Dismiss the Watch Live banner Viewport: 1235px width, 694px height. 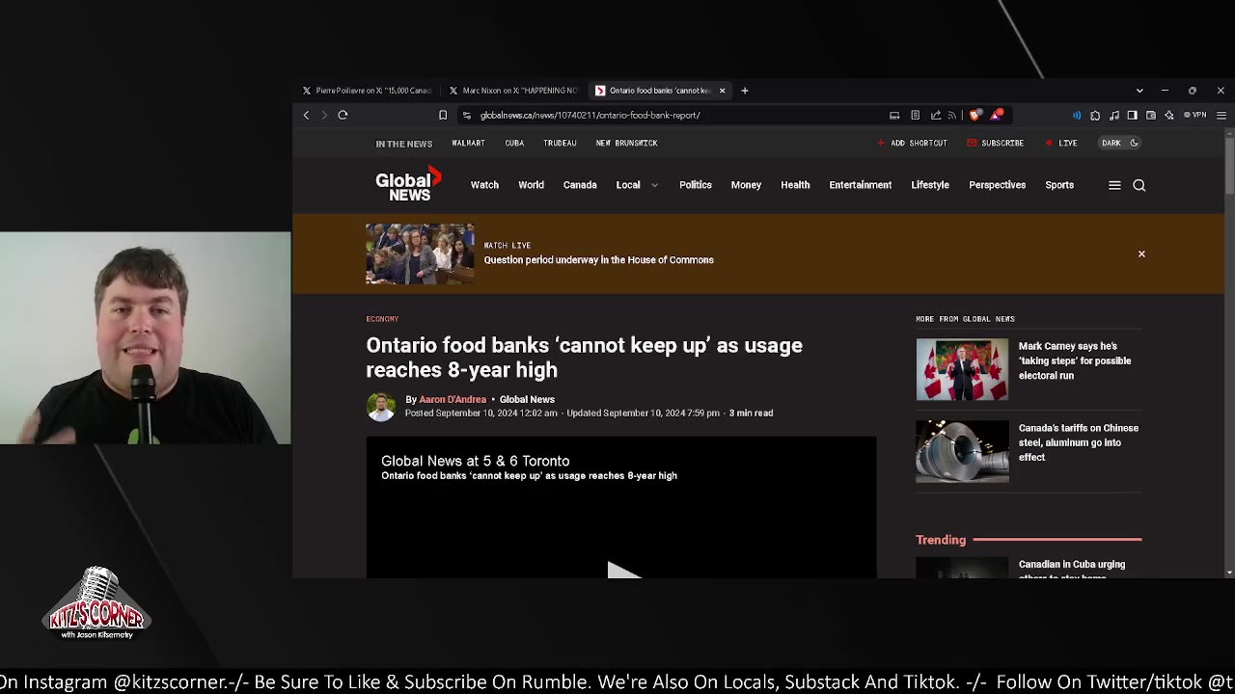(x=1141, y=254)
